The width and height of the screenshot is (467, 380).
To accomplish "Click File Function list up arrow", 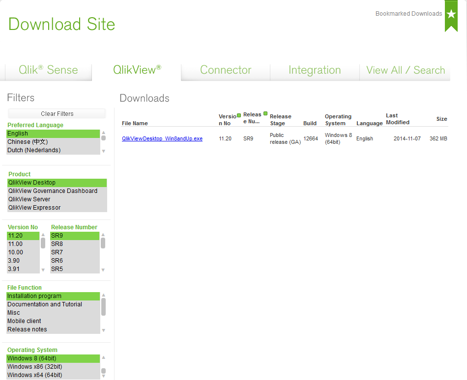I will coord(103,295).
